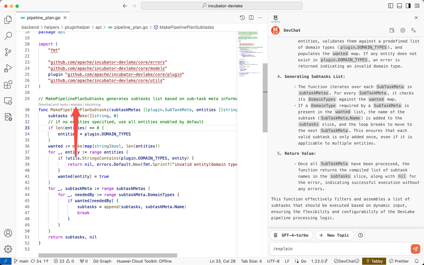Change UTF-8 file encoding
This screenshot has width=424, height=265.
click(273, 261)
